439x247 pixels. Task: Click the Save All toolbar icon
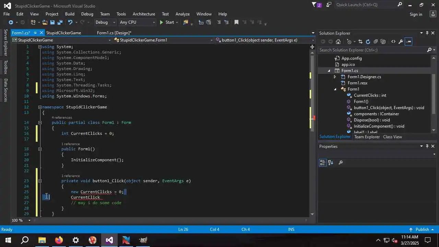click(60, 22)
